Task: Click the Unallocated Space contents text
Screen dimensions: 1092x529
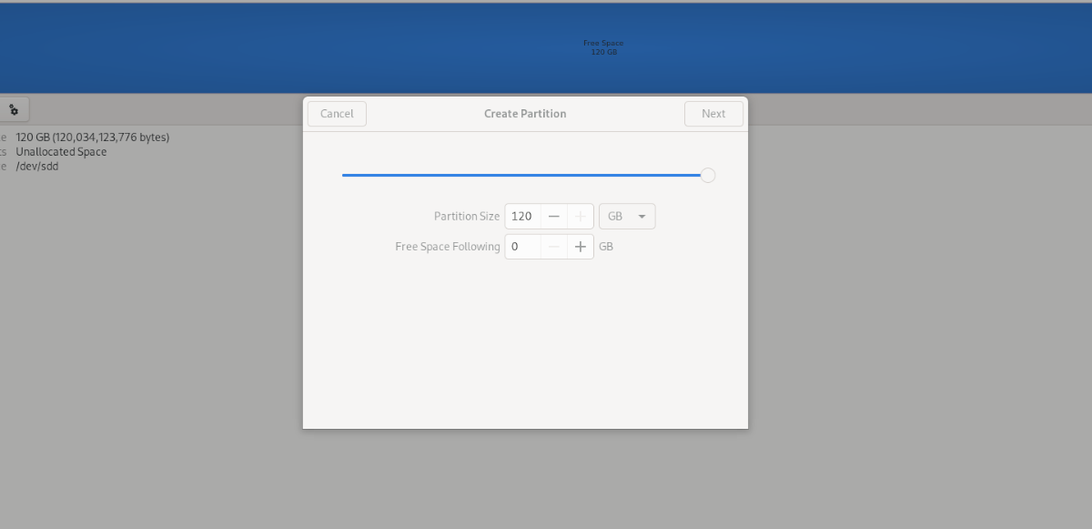Action: pyautogui.click(x=61, y=152)
